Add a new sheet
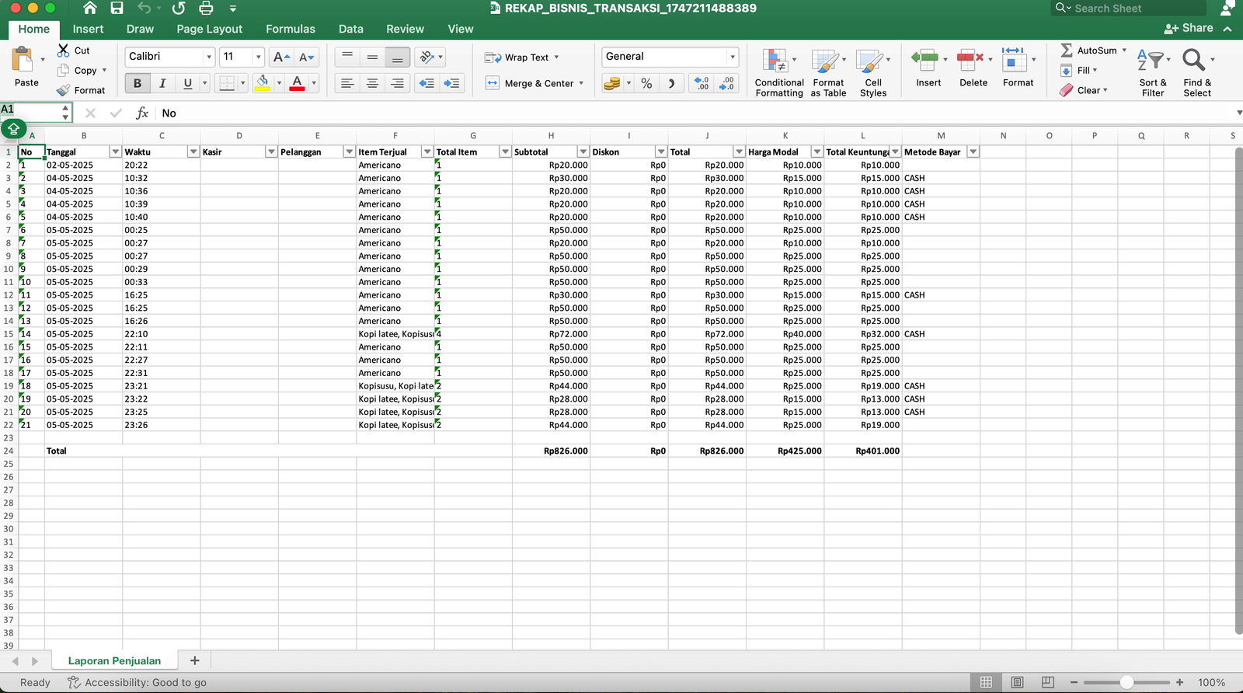Viewport: 1243px width, 693px height. tap(194, 661)
